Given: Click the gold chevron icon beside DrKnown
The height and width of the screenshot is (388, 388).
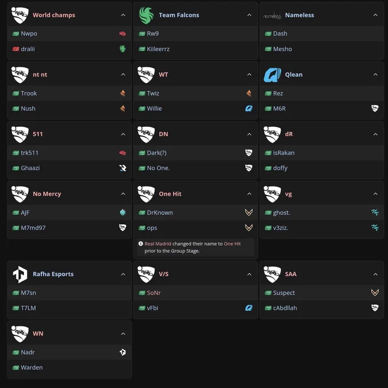Looking at the screenshot, I should (249, 212).
